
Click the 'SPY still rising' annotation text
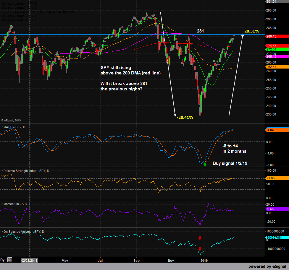coord(116,68)
